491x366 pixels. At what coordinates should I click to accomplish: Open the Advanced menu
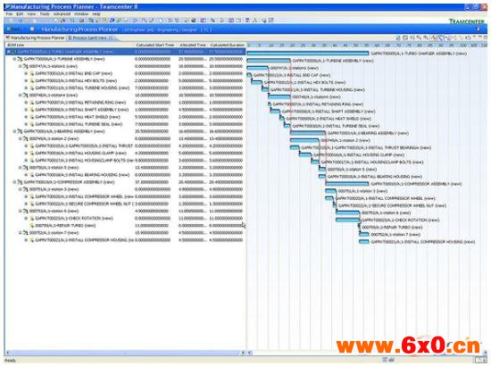coord(62,14)
